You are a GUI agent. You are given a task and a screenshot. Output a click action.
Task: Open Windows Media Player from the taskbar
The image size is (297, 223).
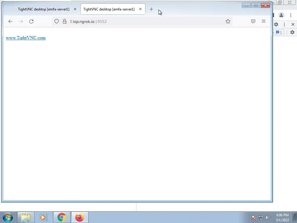pos(44,217)
